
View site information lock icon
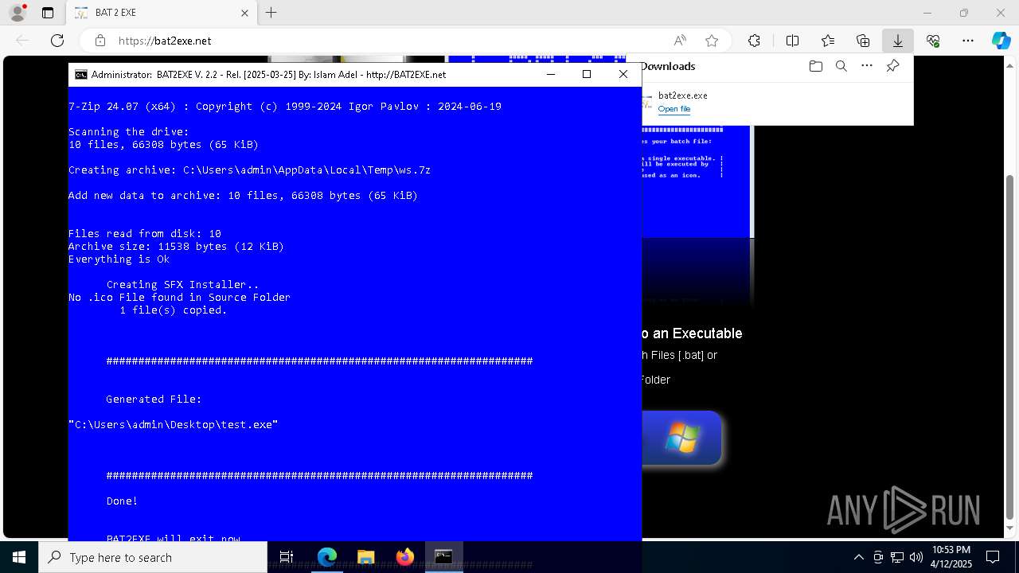click(x=100, y=41)
